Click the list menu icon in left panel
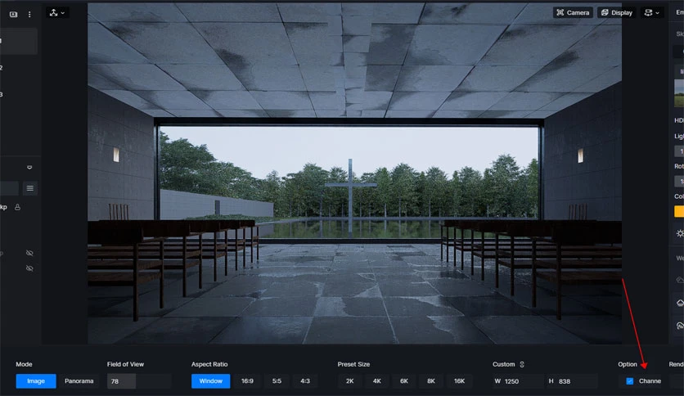This screenshot has height=396, width=684. click(30, 188)
